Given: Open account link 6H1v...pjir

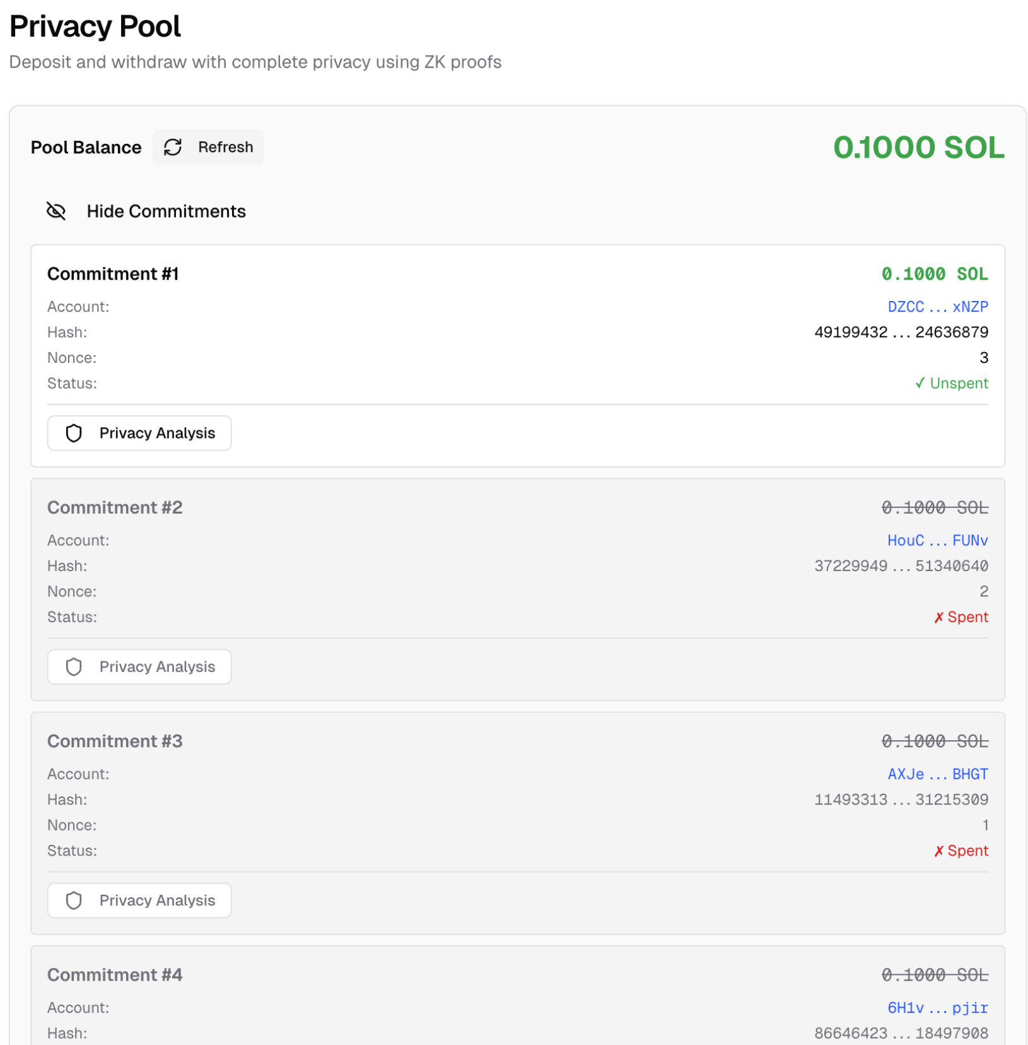Looking at the screenshot, I should coord(937,1007).
